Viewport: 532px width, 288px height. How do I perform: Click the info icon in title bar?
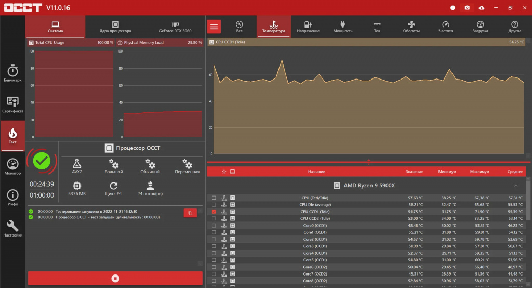453,7
